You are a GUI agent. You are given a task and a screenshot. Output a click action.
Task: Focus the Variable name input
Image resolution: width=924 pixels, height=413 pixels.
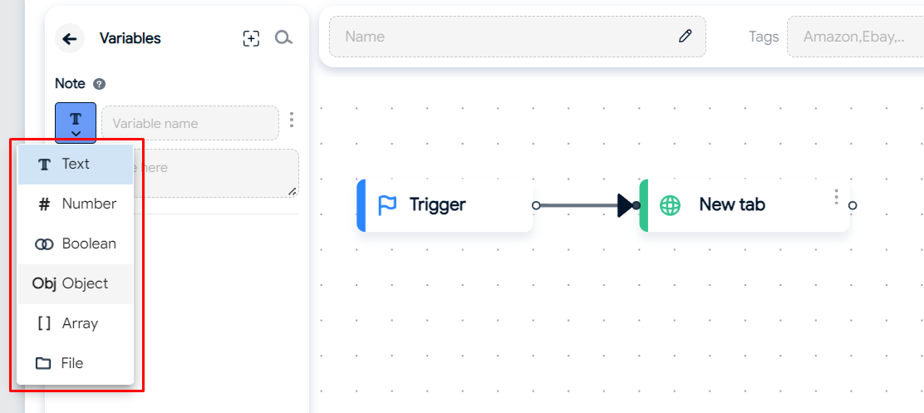189,123
